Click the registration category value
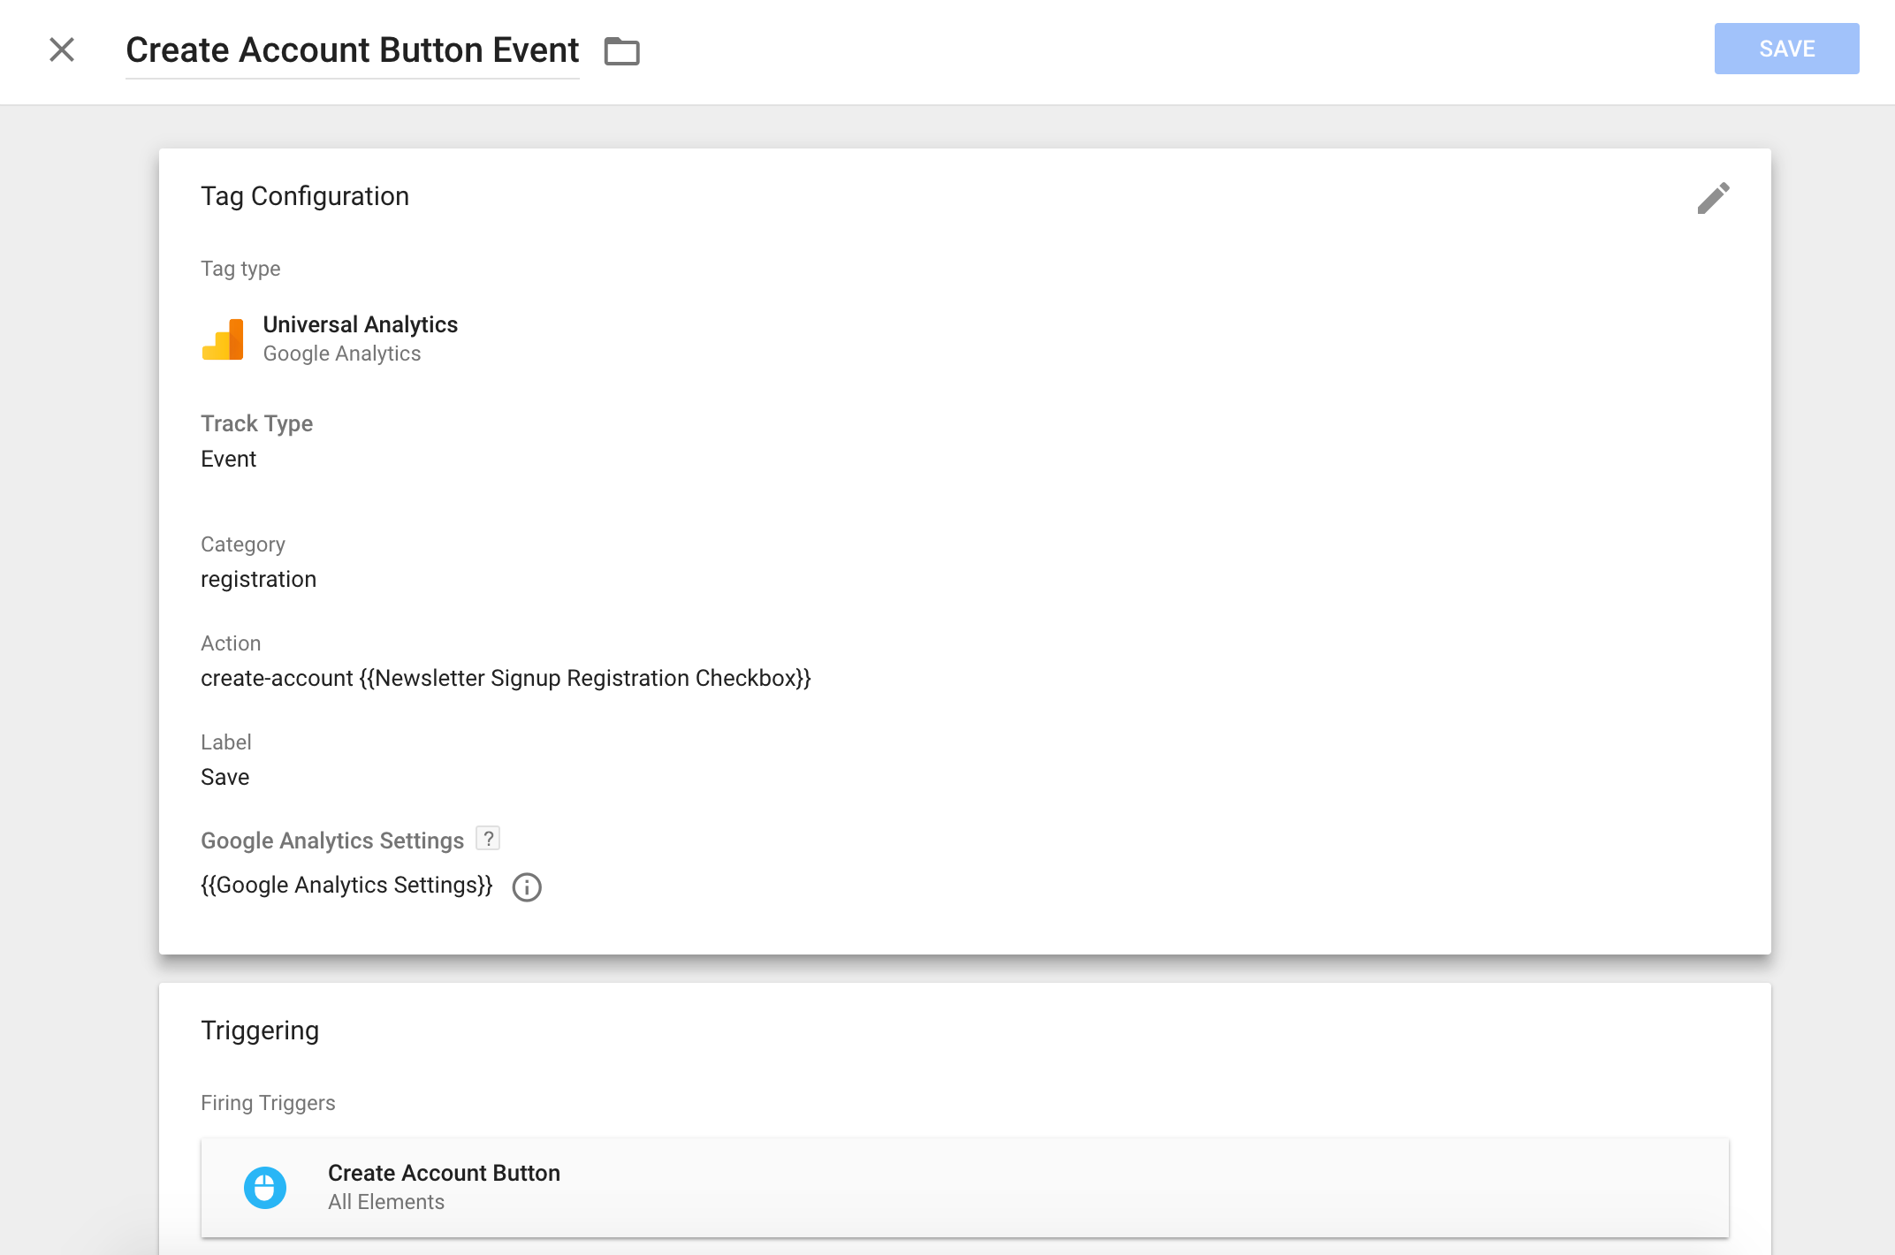 tap(258, 579)
